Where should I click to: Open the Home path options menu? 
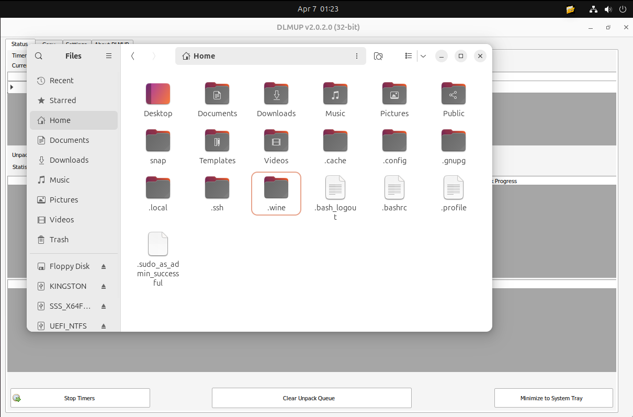tap(357, 56)
